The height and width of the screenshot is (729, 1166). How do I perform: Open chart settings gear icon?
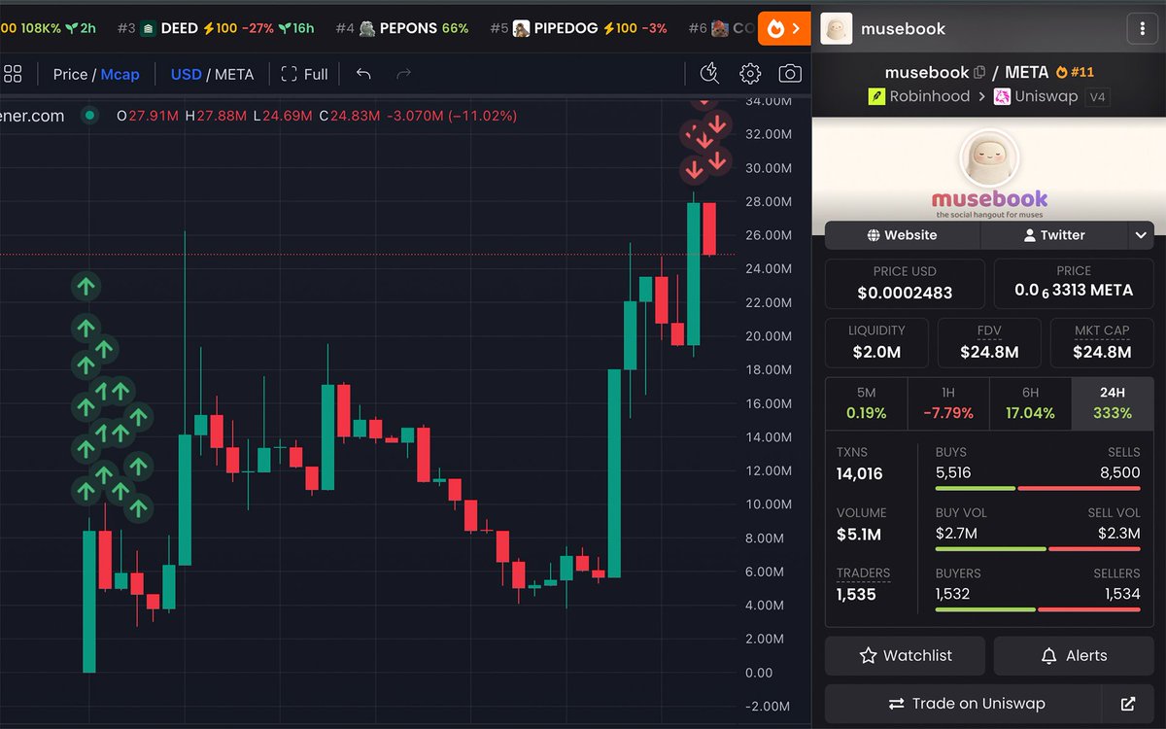(x=750, y=74)
